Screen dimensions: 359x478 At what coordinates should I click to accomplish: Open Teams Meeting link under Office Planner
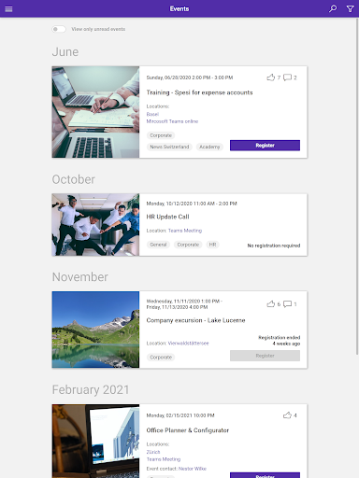pos(164,459)
